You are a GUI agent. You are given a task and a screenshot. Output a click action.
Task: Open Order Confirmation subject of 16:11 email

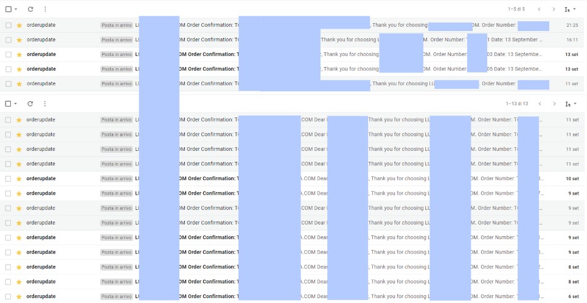coord(208,40)
